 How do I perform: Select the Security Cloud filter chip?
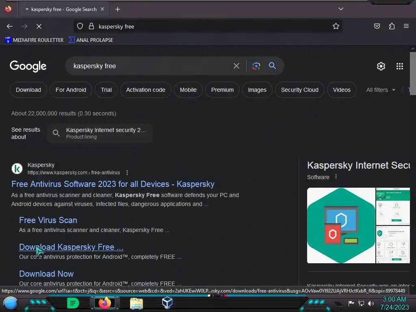click(299, 90)
